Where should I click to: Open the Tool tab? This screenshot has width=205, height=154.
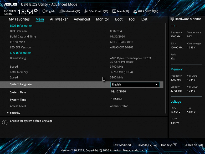click(x=132, y=19)
